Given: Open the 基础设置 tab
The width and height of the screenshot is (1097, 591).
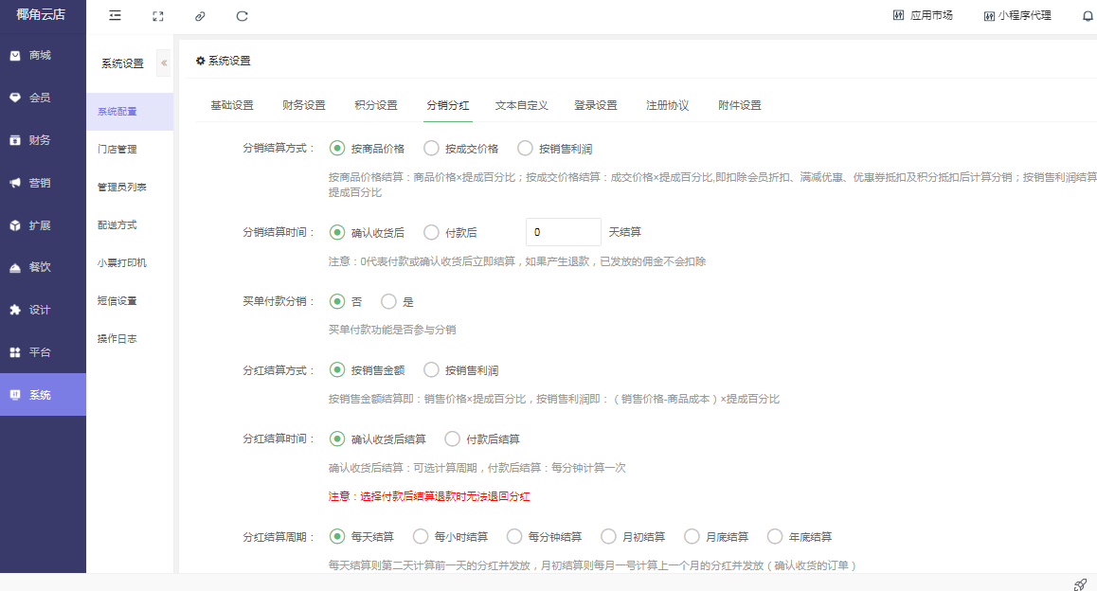Looking at the screenshot, I should 231,106.
